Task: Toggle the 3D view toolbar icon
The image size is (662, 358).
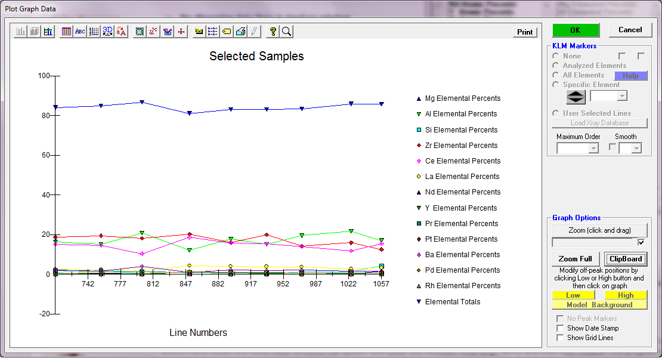Action: (x=107, y=32)
